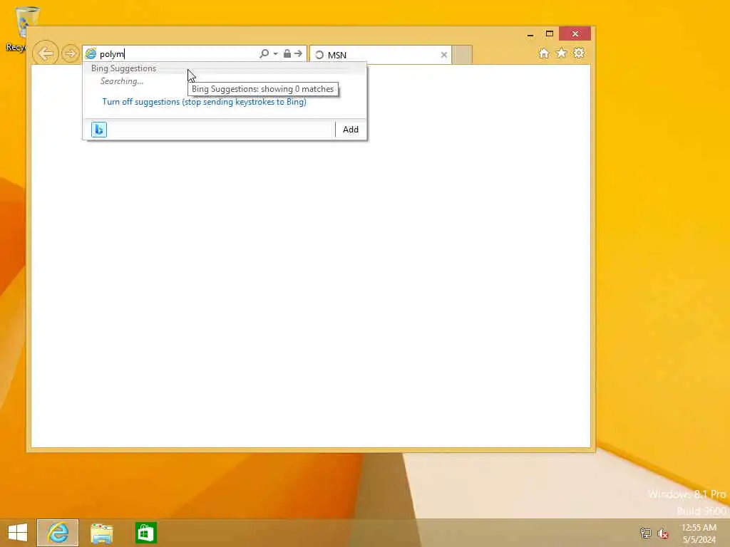The image size is (730, 547).
Task: Open Windows Store from taskbar
Action: (x=145, y=533)
